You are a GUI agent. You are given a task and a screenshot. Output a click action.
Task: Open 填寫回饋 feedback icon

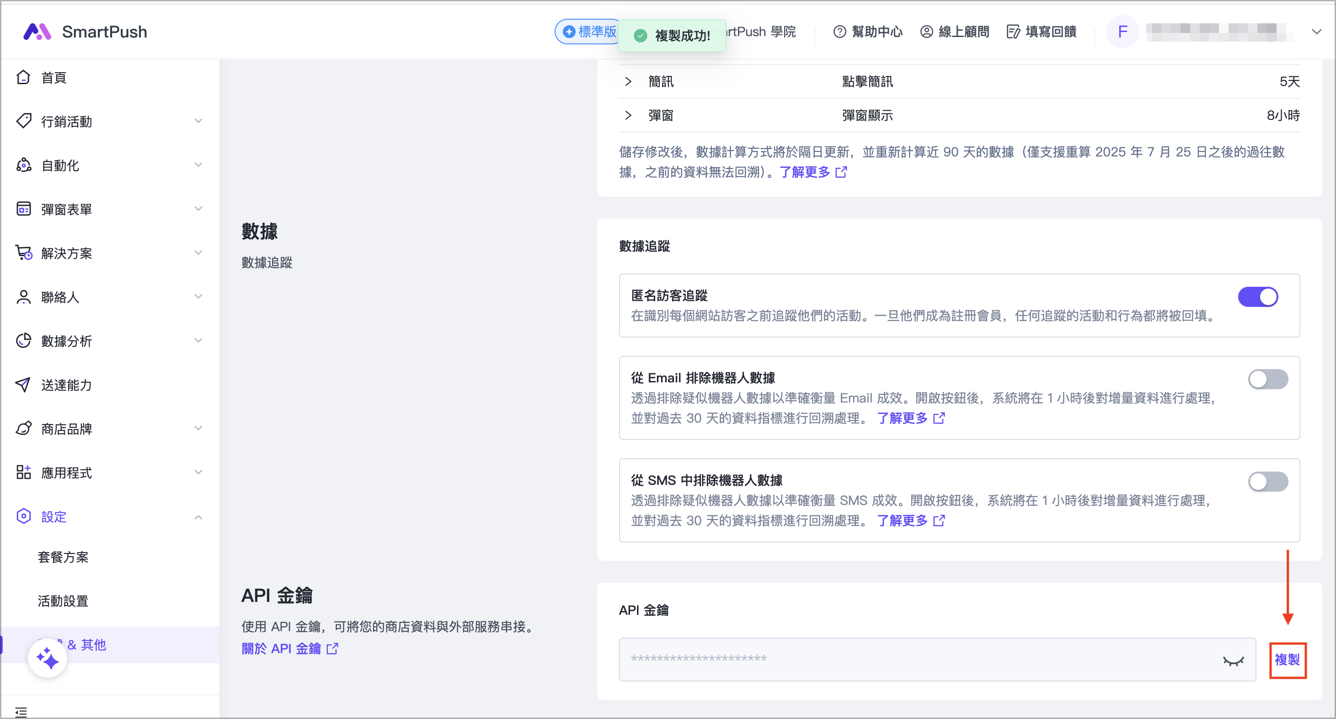pyautogui.click(x=1013, y=32)
